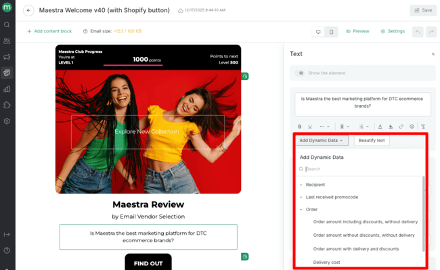Apply bold formatting to text

tap(300, 127)
